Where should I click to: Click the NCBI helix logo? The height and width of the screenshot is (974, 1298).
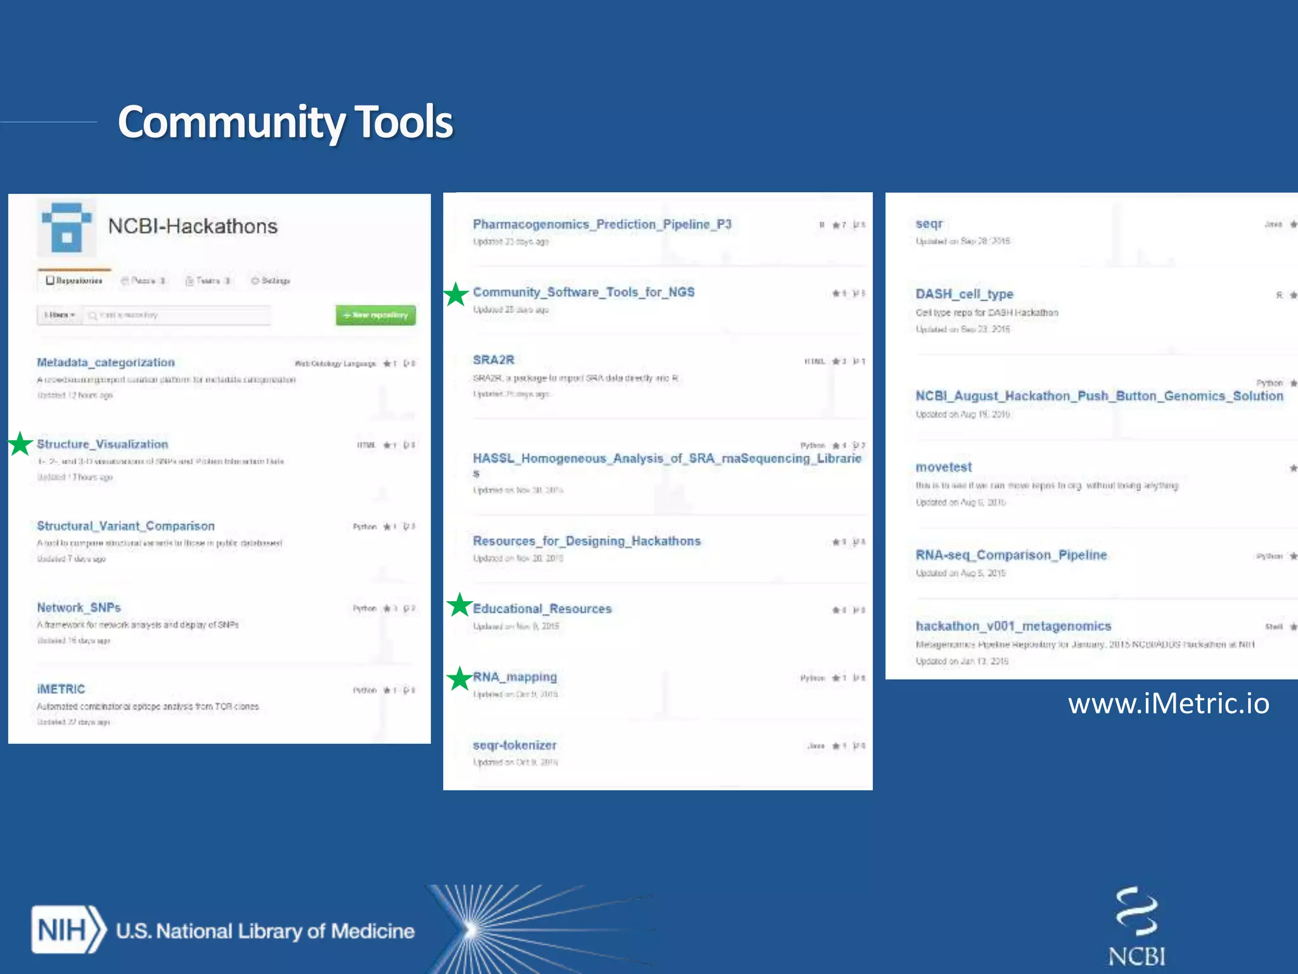(1136, 911)
